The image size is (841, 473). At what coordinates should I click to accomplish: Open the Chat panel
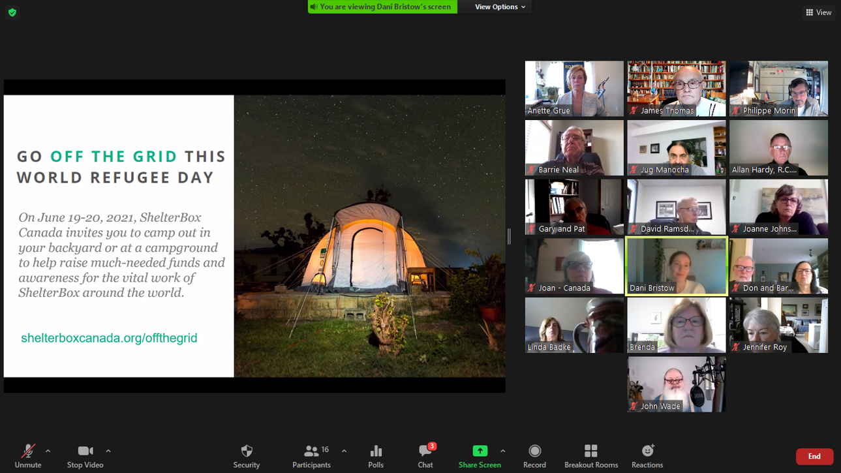425,456
